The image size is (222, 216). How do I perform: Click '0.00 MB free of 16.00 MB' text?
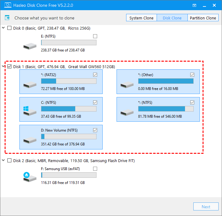(158, 88)
